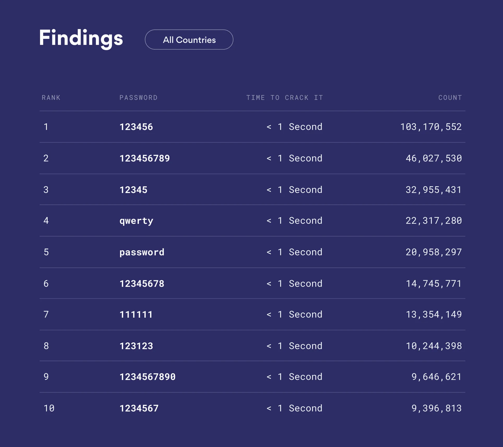Click the 12345678 password entry

[142, 284]
